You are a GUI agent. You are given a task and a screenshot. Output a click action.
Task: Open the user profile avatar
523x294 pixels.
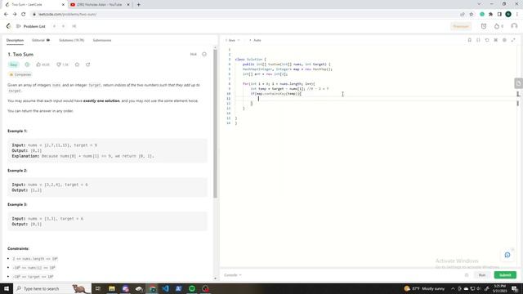[x=514, y=26]
